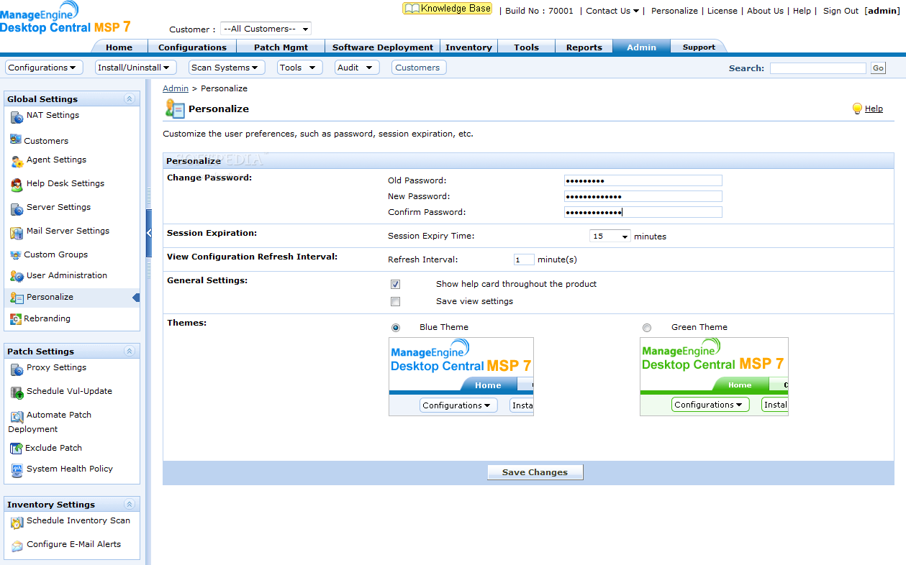Open the Configurations toolbar dropdown

[x=42, y=68]
